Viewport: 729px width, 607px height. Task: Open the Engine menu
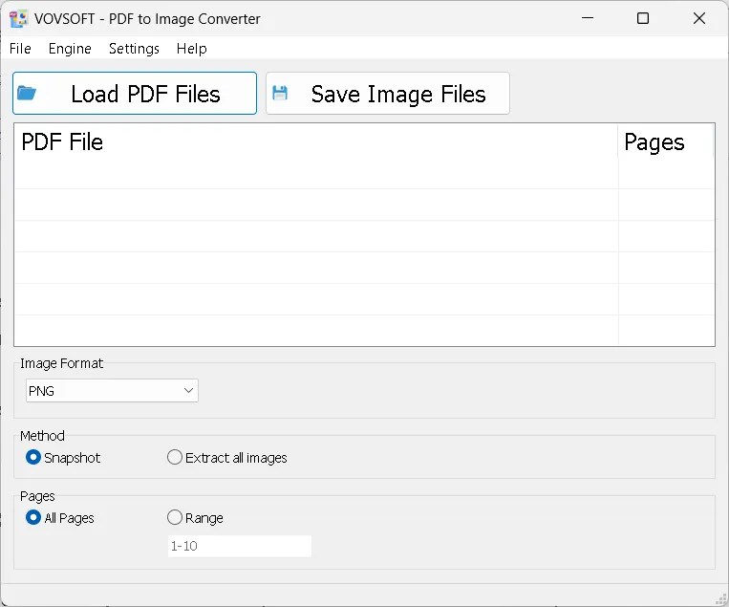(x=70, y=49)
